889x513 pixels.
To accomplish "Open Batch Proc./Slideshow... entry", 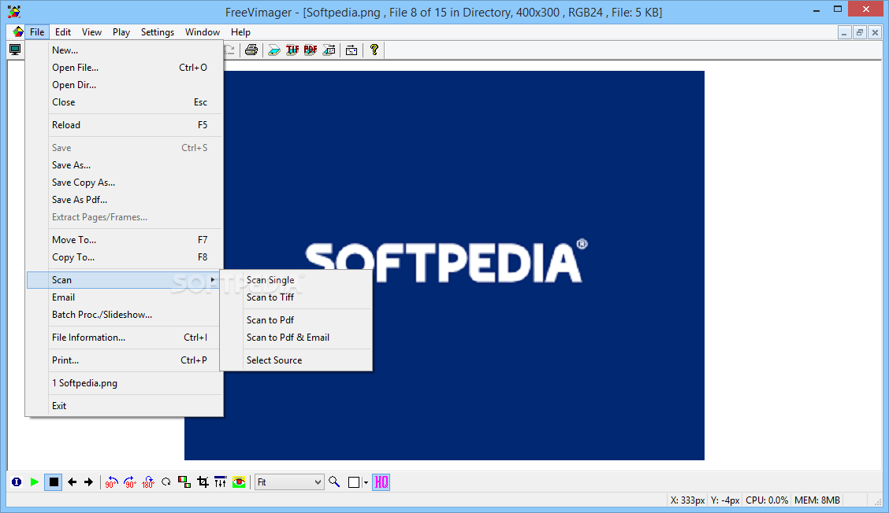I will tap(125, 314).
